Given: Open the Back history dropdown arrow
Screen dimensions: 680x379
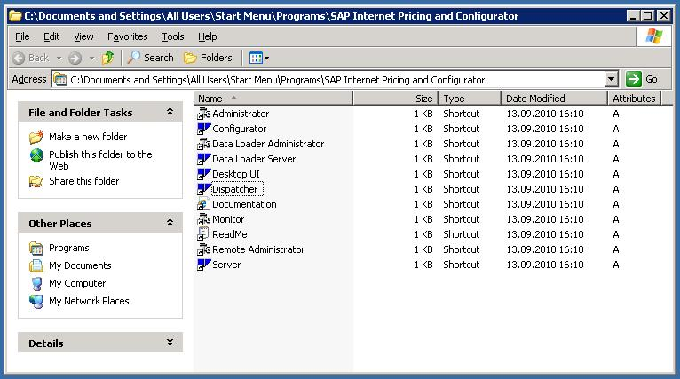Looking at the screenshot, I should (x=59, y=58).
